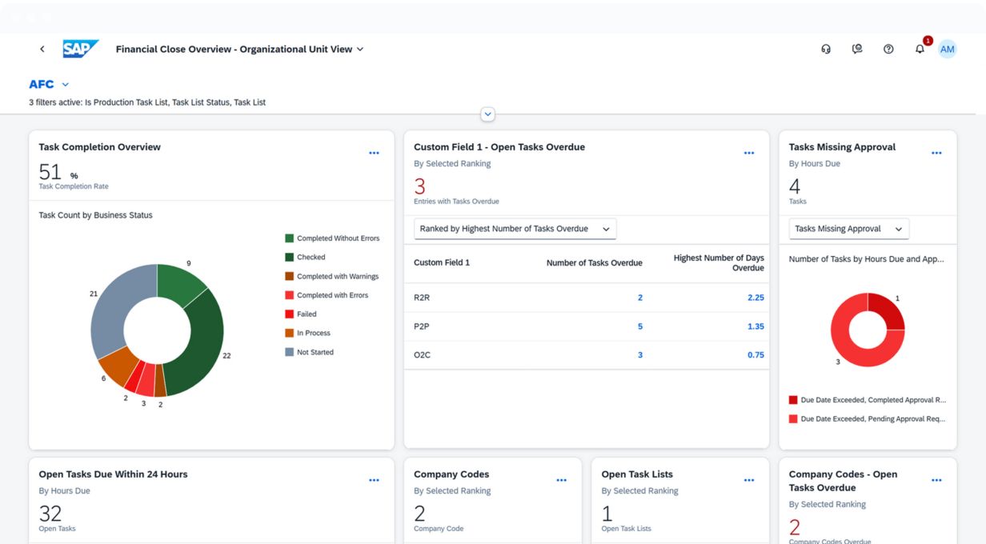Open the AM user avatar
The image size is (986, 544).
(947, 50)
